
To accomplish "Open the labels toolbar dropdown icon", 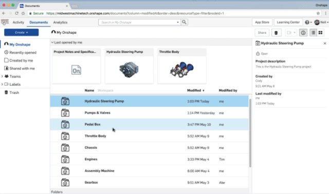I will point(291,33).
